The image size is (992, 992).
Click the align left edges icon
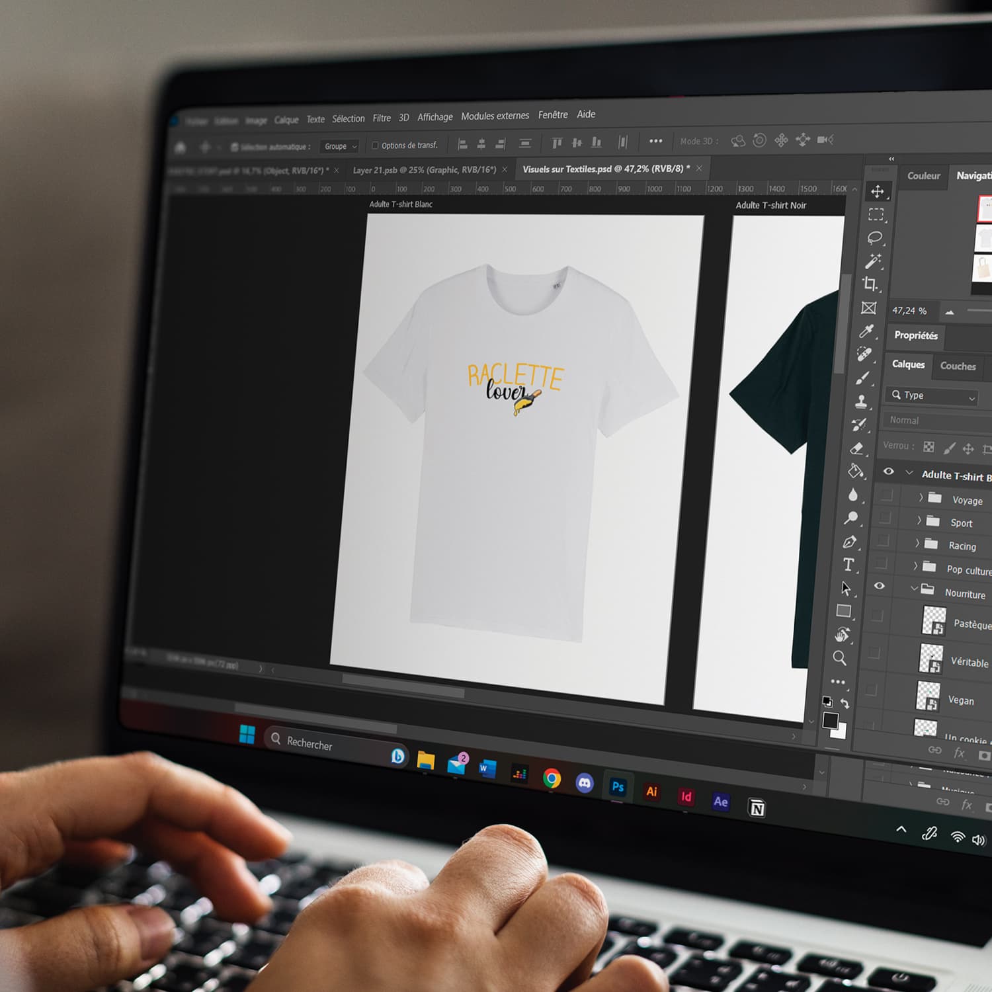point(463,144)
